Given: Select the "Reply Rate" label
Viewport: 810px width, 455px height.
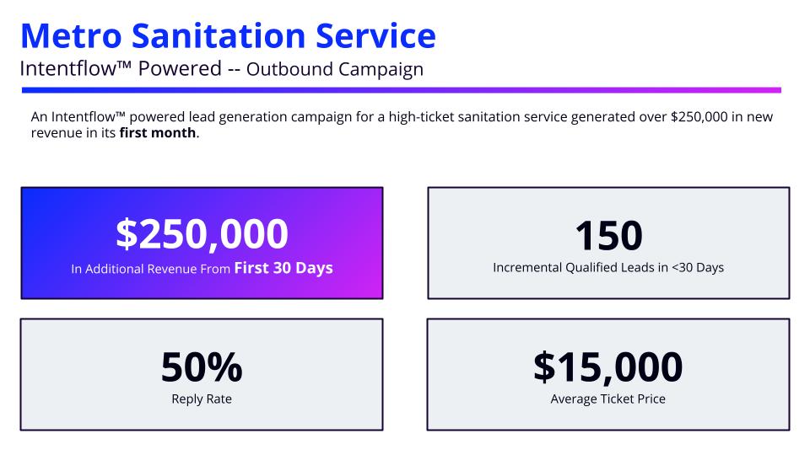Looking at the screenshot, I should click(x=202, y=399).
